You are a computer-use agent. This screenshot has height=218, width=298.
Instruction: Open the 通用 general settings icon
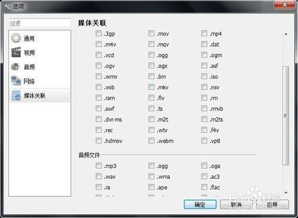[16, 38]
